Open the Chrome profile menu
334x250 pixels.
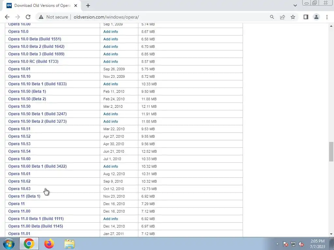point(316,17)
